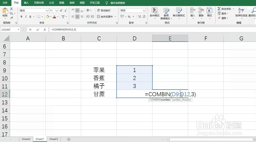Increase font size with the larger A icon
The image size is (256, 142).
tap(61, 11)
